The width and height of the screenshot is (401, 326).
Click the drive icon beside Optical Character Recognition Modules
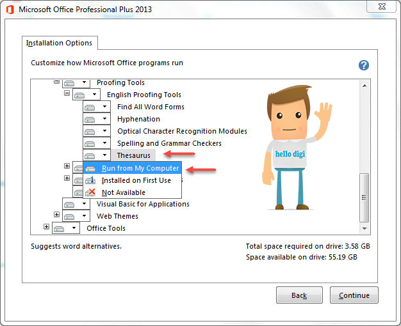point(90,132)
